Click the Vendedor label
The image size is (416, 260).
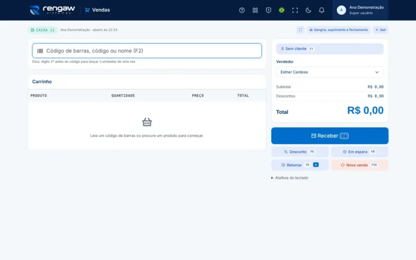(x=285, y=62)
